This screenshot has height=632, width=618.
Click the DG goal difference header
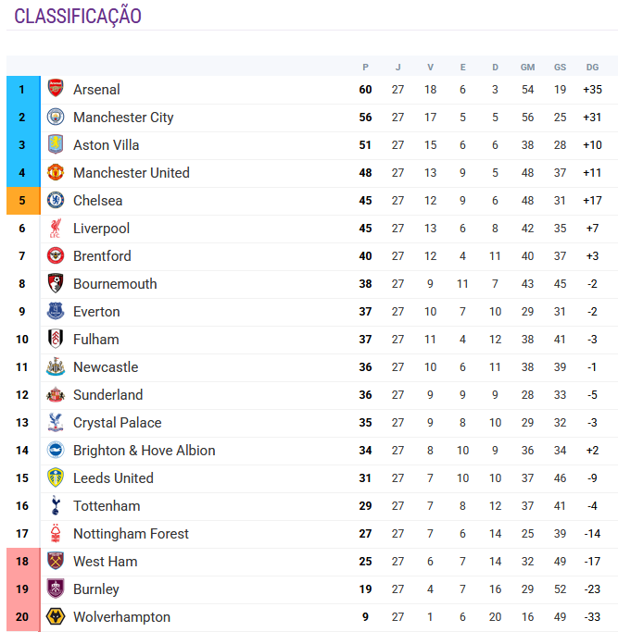[592, 67]
